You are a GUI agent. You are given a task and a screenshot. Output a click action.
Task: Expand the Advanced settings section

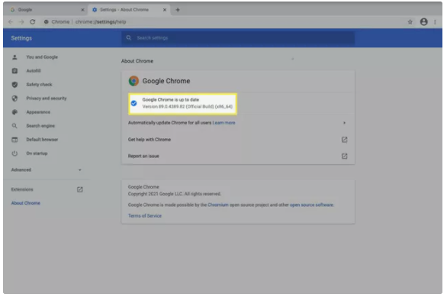click(x=47, y=169)
